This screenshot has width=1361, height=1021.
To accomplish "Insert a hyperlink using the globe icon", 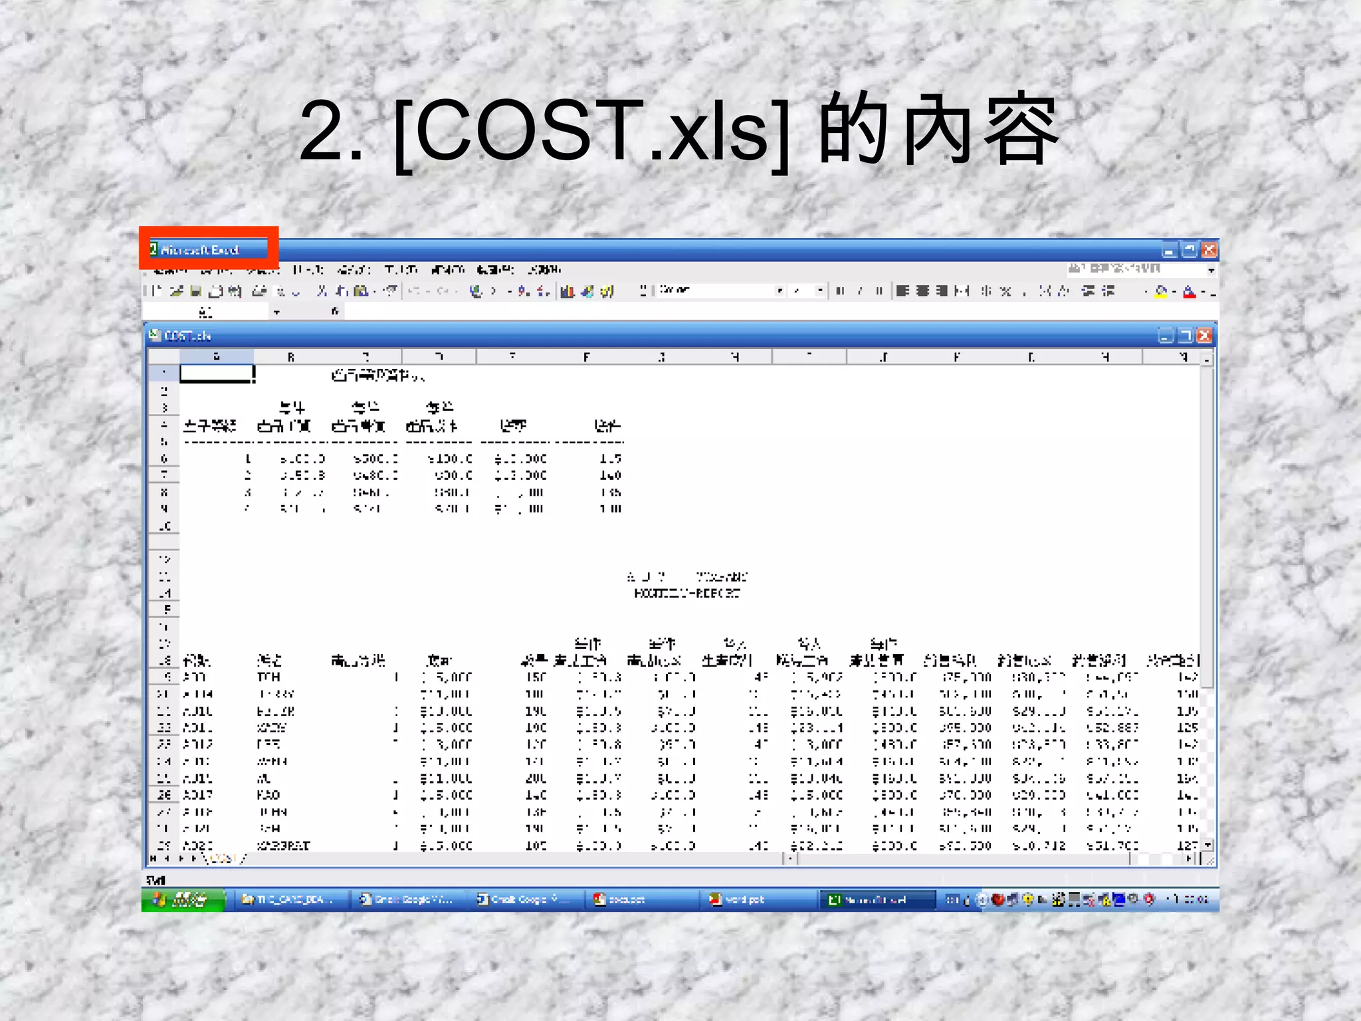I will (476, 290).
